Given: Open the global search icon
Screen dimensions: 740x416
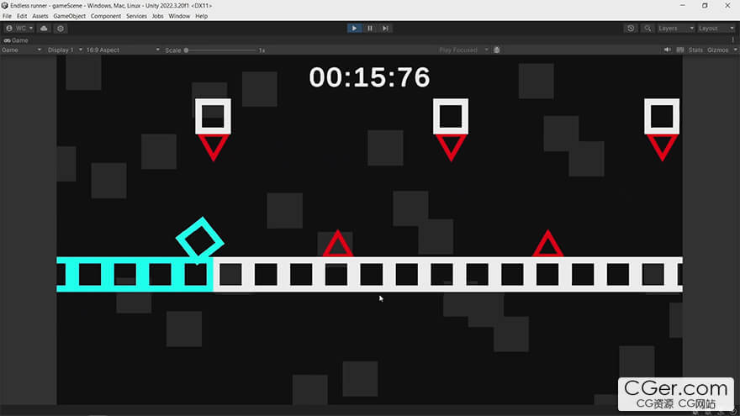Looking at the screenshot, I should tap(647, 29).
